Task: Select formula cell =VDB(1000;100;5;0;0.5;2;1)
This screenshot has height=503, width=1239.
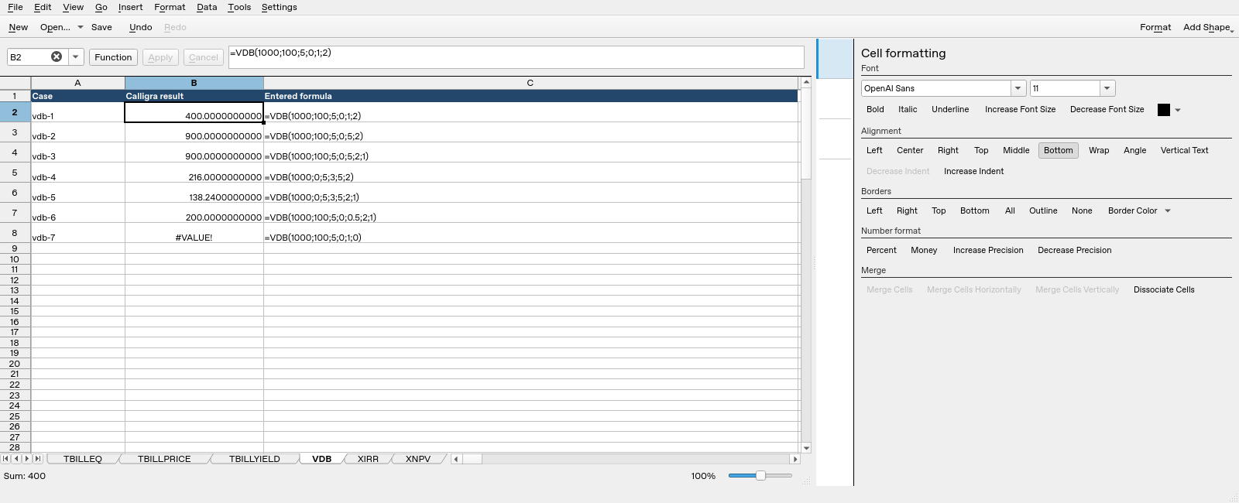Action: pos(530,213)
